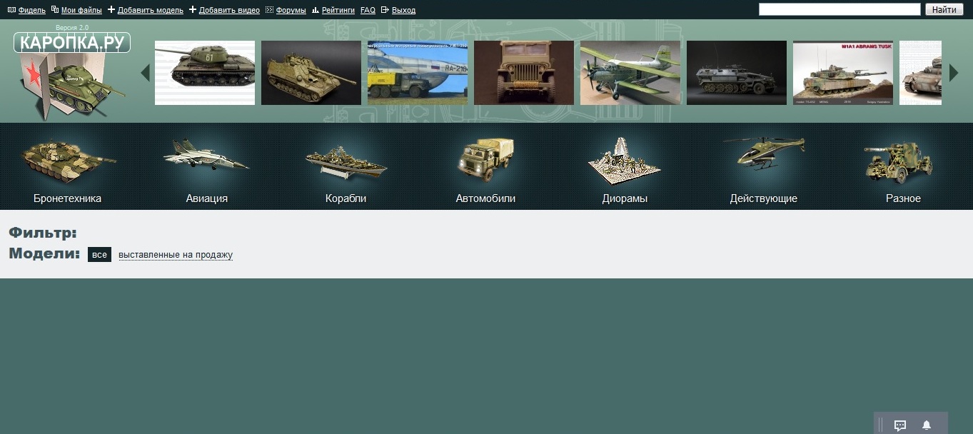Select the Корабли warship category icon
The width and height of the screenshot is (973, 434).
tap(346, 163)
